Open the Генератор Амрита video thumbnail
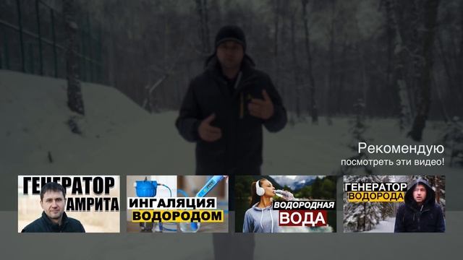The width and height of the screenshot is (463, 260). coord(69,204)
